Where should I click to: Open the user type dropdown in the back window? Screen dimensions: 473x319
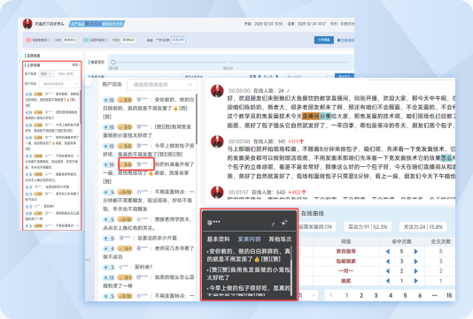click(x=47, y=73)
